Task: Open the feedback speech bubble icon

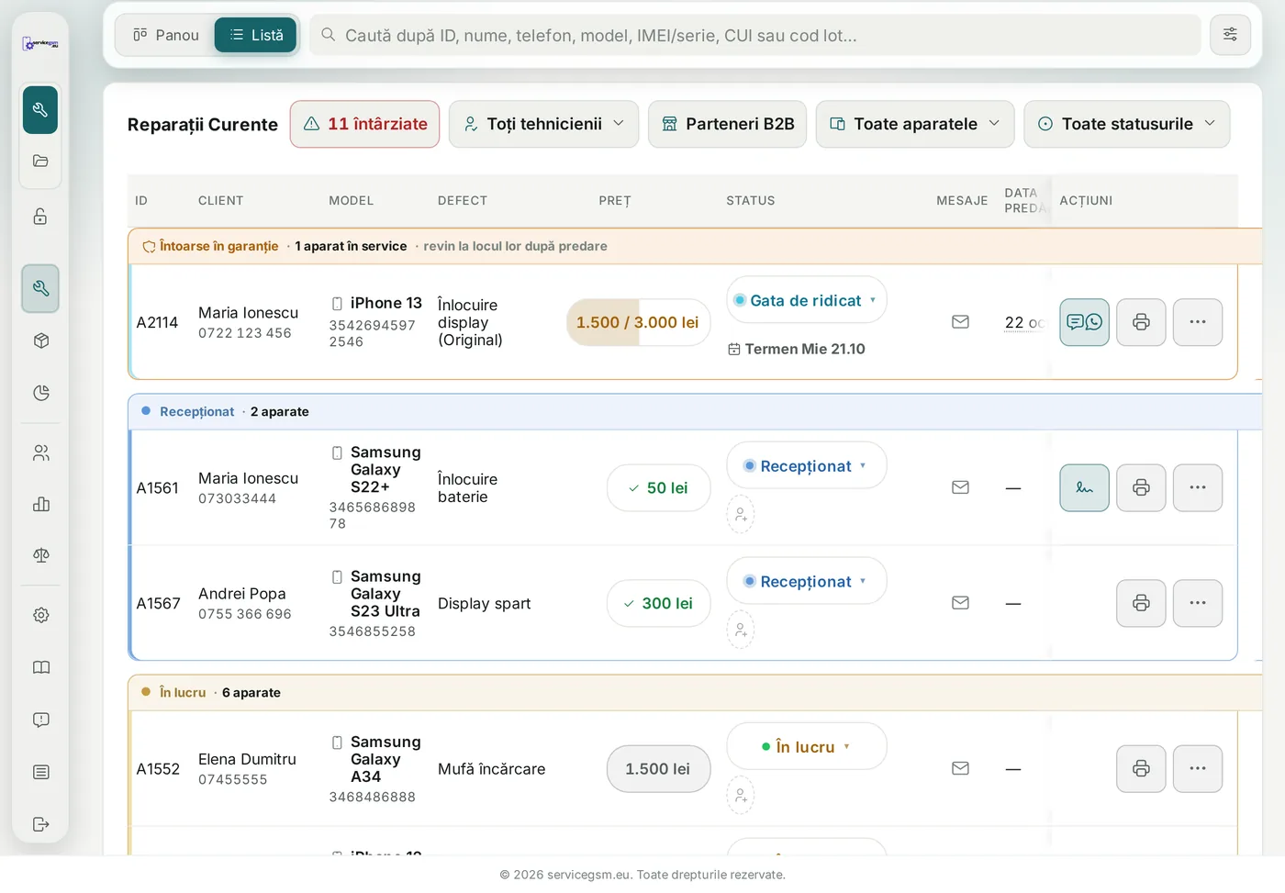Action: tap(40, 720)
